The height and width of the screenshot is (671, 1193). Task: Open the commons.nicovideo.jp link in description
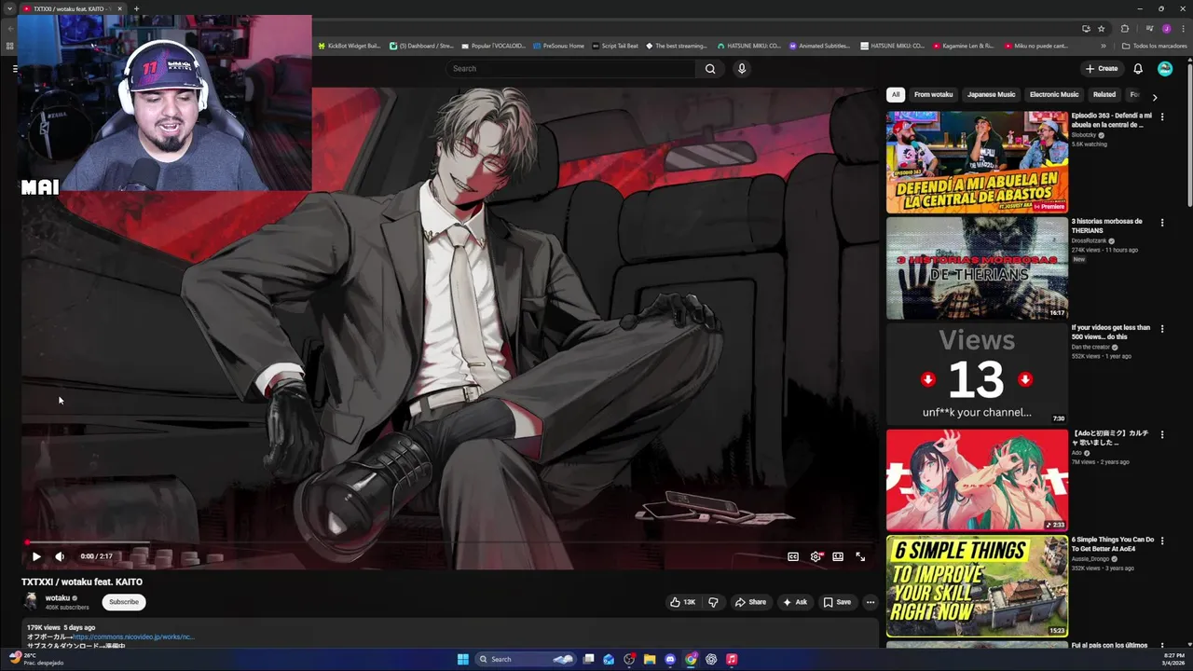133,637
